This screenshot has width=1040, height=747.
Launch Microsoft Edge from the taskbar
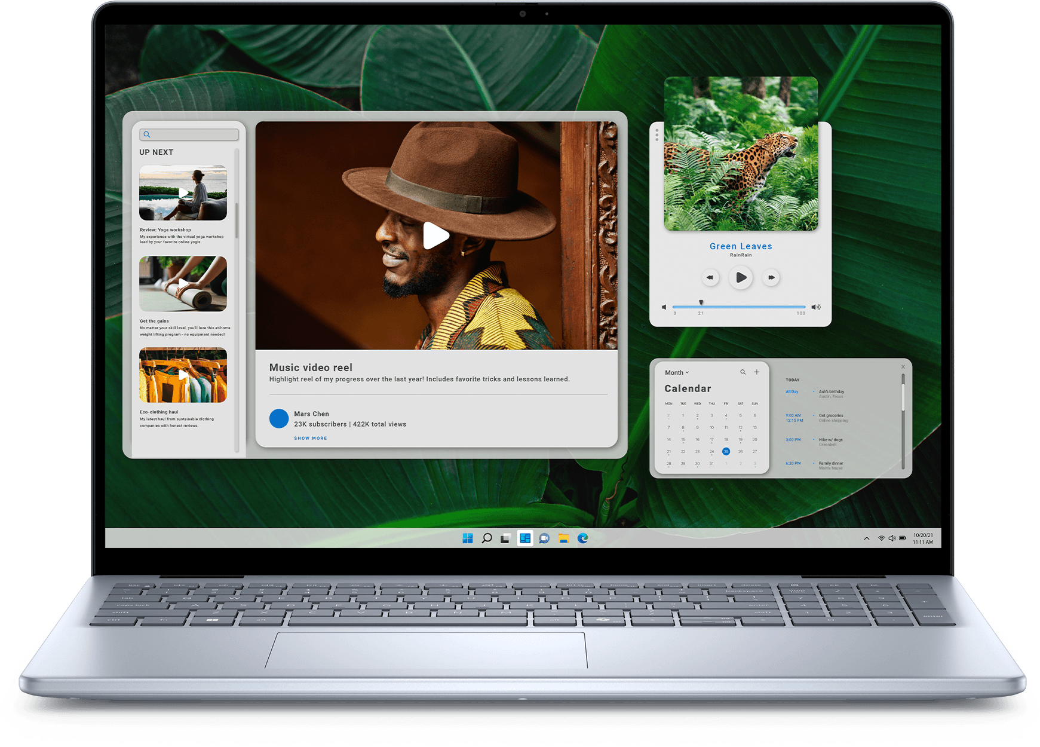coord(583,538)
